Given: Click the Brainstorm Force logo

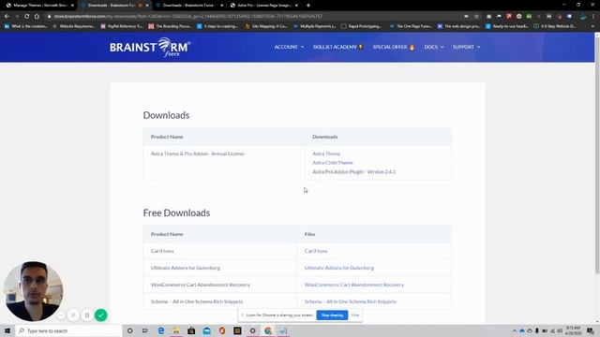Looking at the screenshot, I should [150, 47].
